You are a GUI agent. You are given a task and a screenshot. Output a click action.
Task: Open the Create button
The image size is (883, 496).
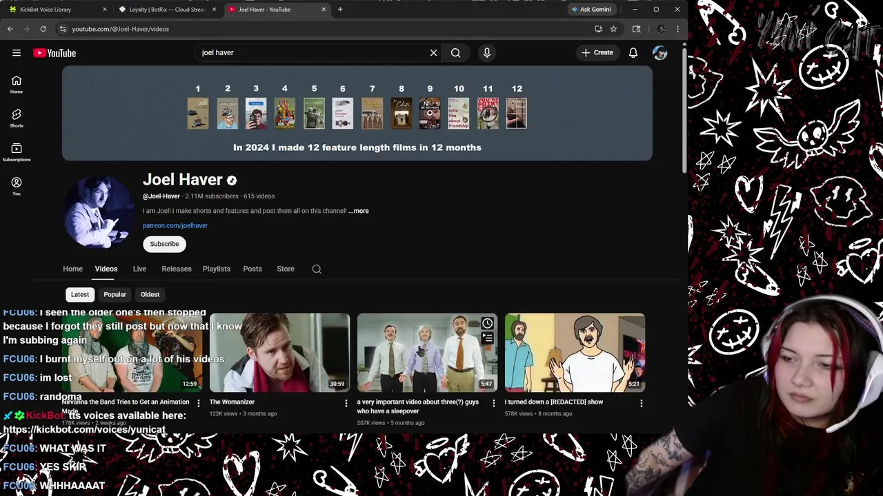coord(597,53)
